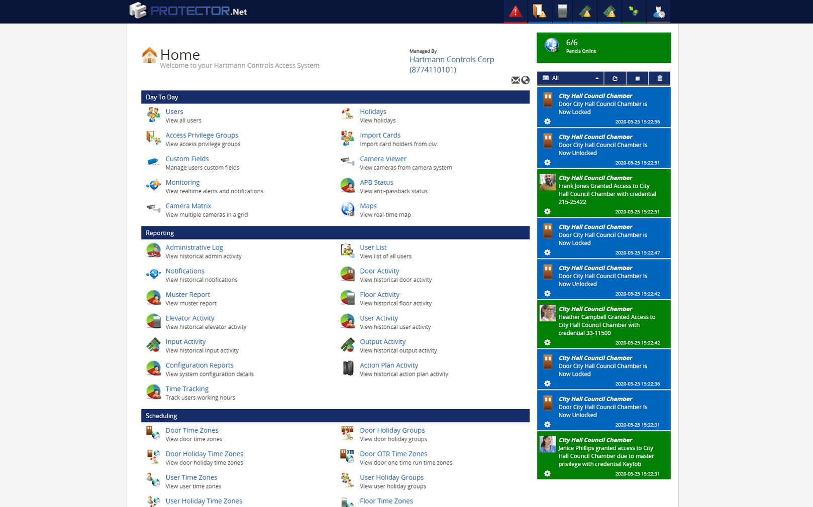Click the refresh arrow in notification toolbar
This screenshot has height=507, width=813.
pos(615,78)
